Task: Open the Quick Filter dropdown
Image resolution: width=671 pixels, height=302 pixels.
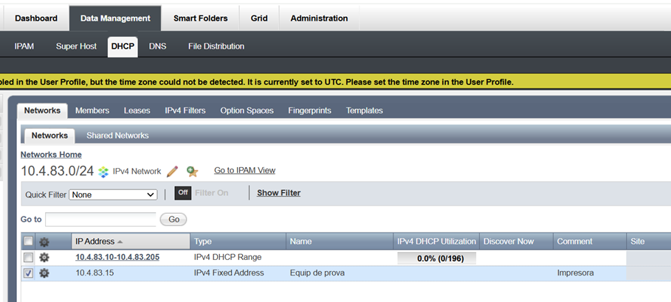Action: [x=113, y=194]
